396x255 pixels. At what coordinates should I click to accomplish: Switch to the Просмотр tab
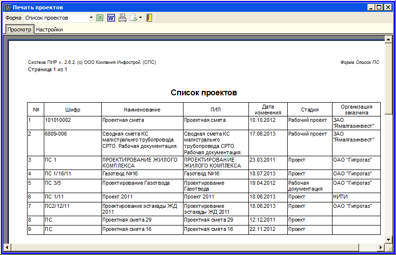coord(19,29)
